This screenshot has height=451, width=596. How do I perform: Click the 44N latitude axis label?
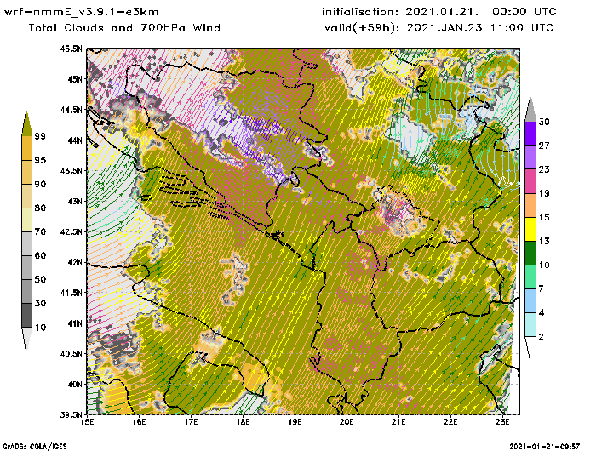click(x=75, y=140)
